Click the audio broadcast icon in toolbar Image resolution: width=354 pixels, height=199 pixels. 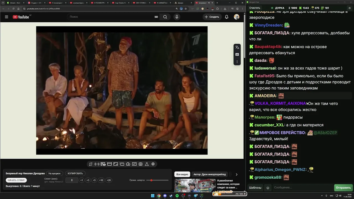click(x=97, y=164)
